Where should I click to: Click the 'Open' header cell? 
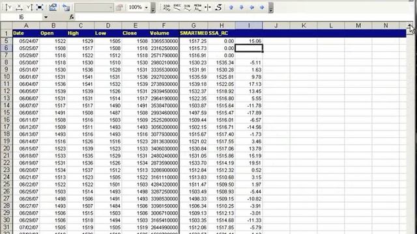click(53, 33)
